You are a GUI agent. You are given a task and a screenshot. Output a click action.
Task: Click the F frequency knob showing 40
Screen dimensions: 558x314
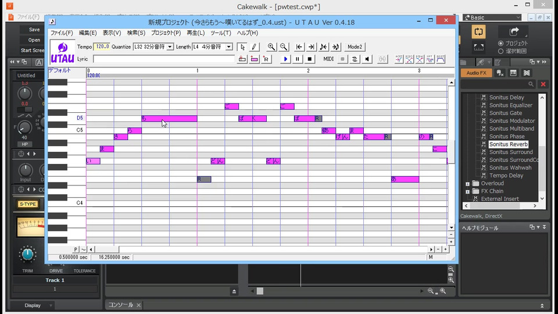pyautogui.click(x=24, y=127)
